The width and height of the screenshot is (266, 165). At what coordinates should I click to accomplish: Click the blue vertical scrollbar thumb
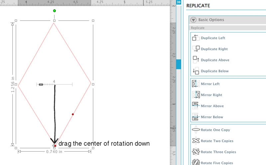[x=179, y=64]
